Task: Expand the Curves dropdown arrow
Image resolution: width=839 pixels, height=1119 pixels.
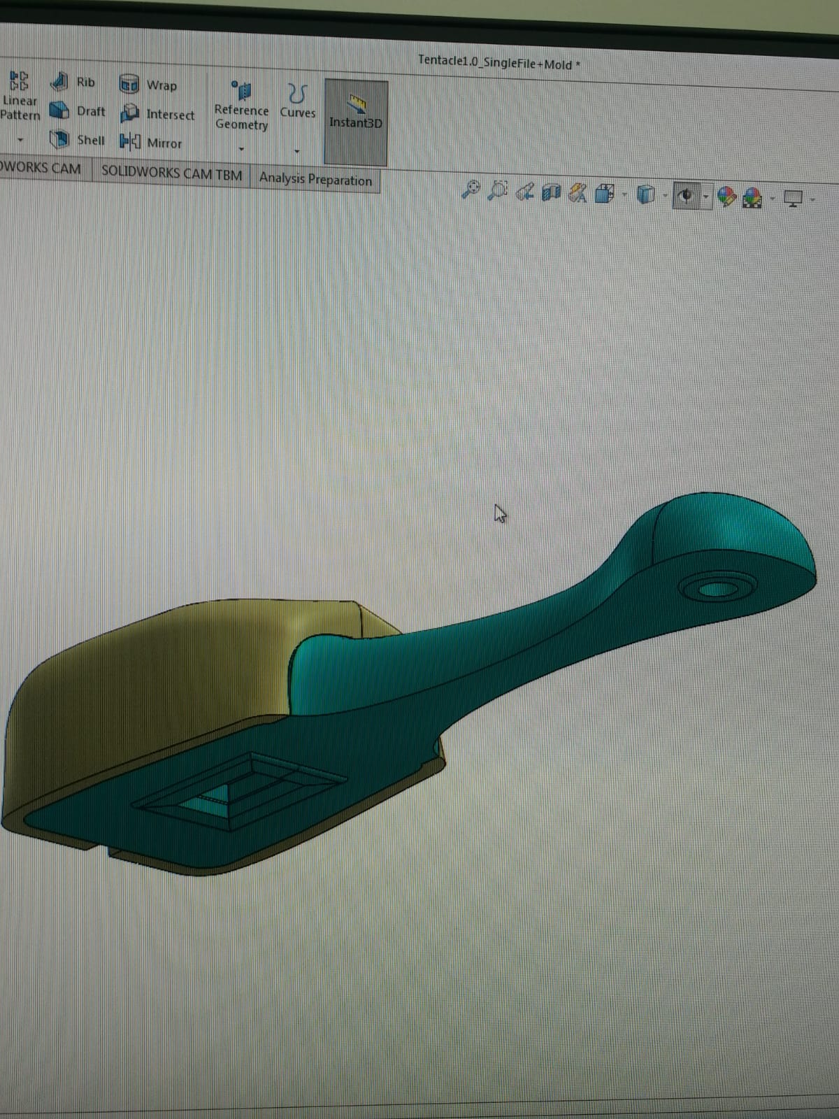Action: click(297, 151)
